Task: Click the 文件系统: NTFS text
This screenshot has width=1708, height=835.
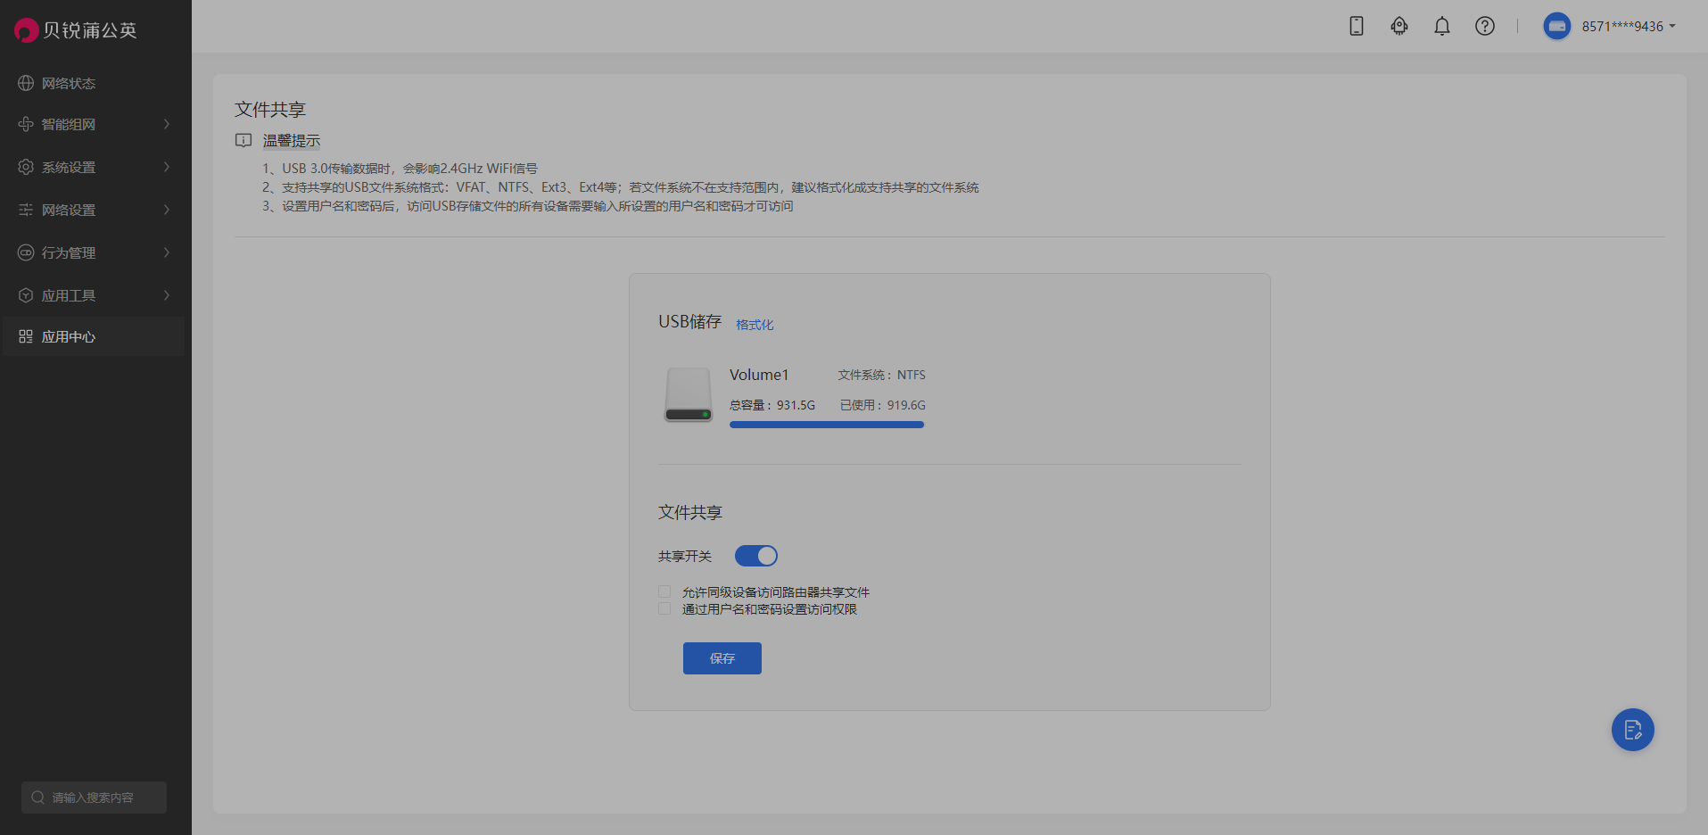Action: [881, 375]
